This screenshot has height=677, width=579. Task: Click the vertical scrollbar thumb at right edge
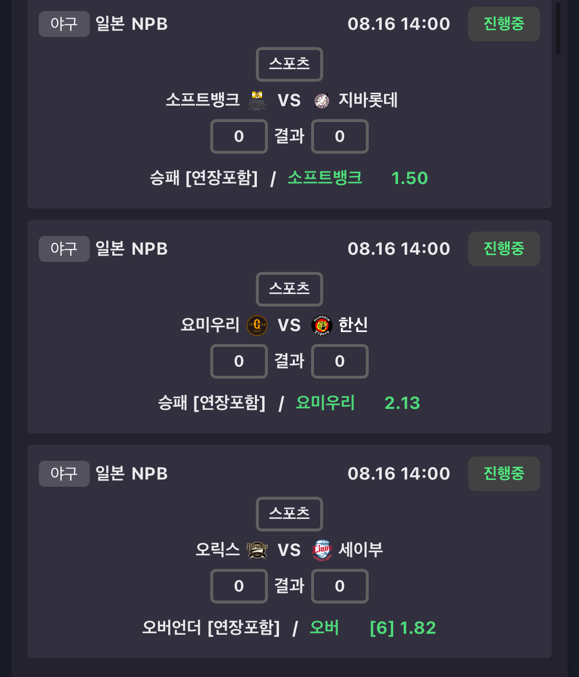coord(558,28)
